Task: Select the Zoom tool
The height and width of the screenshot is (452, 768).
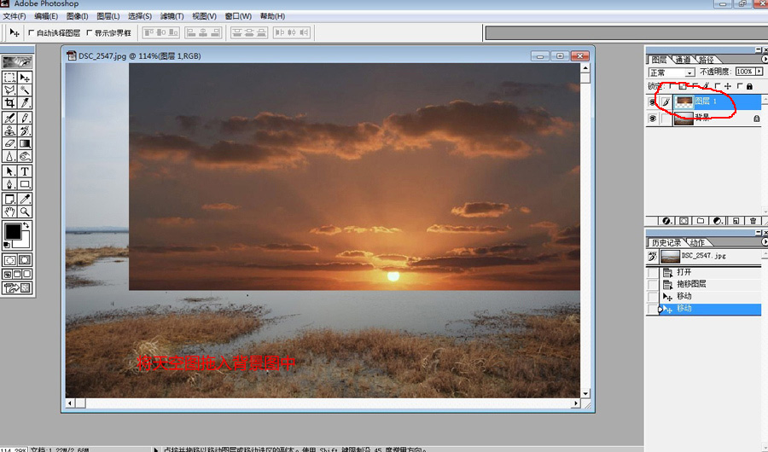Action: coord(25,212)
